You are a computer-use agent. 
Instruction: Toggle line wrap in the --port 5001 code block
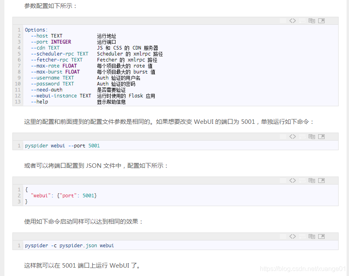tap(302, 137)
